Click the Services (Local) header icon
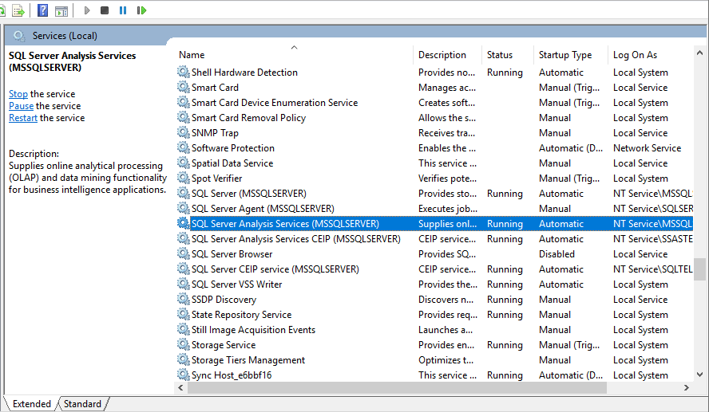 [x=19, y=36]
